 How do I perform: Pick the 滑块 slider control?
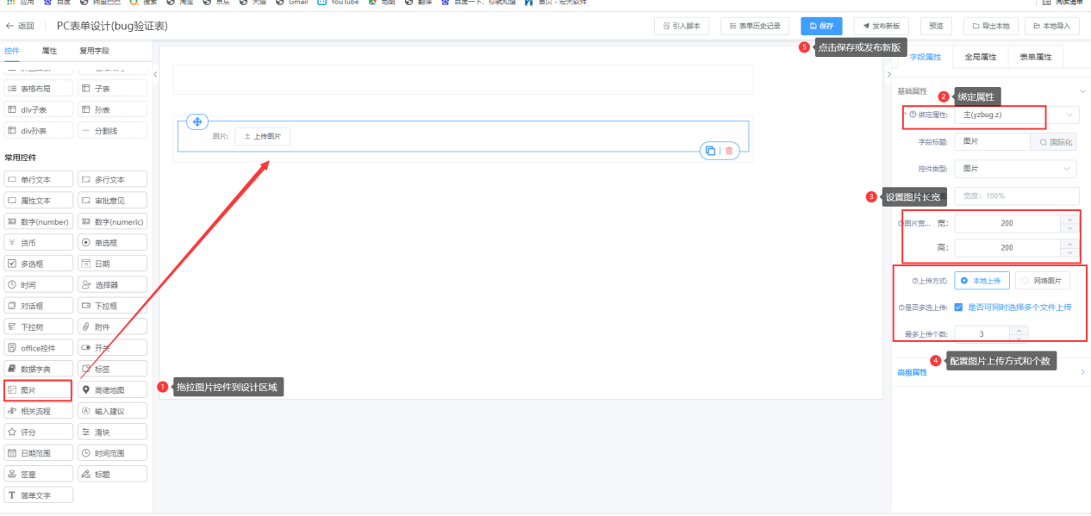point(112,432)
